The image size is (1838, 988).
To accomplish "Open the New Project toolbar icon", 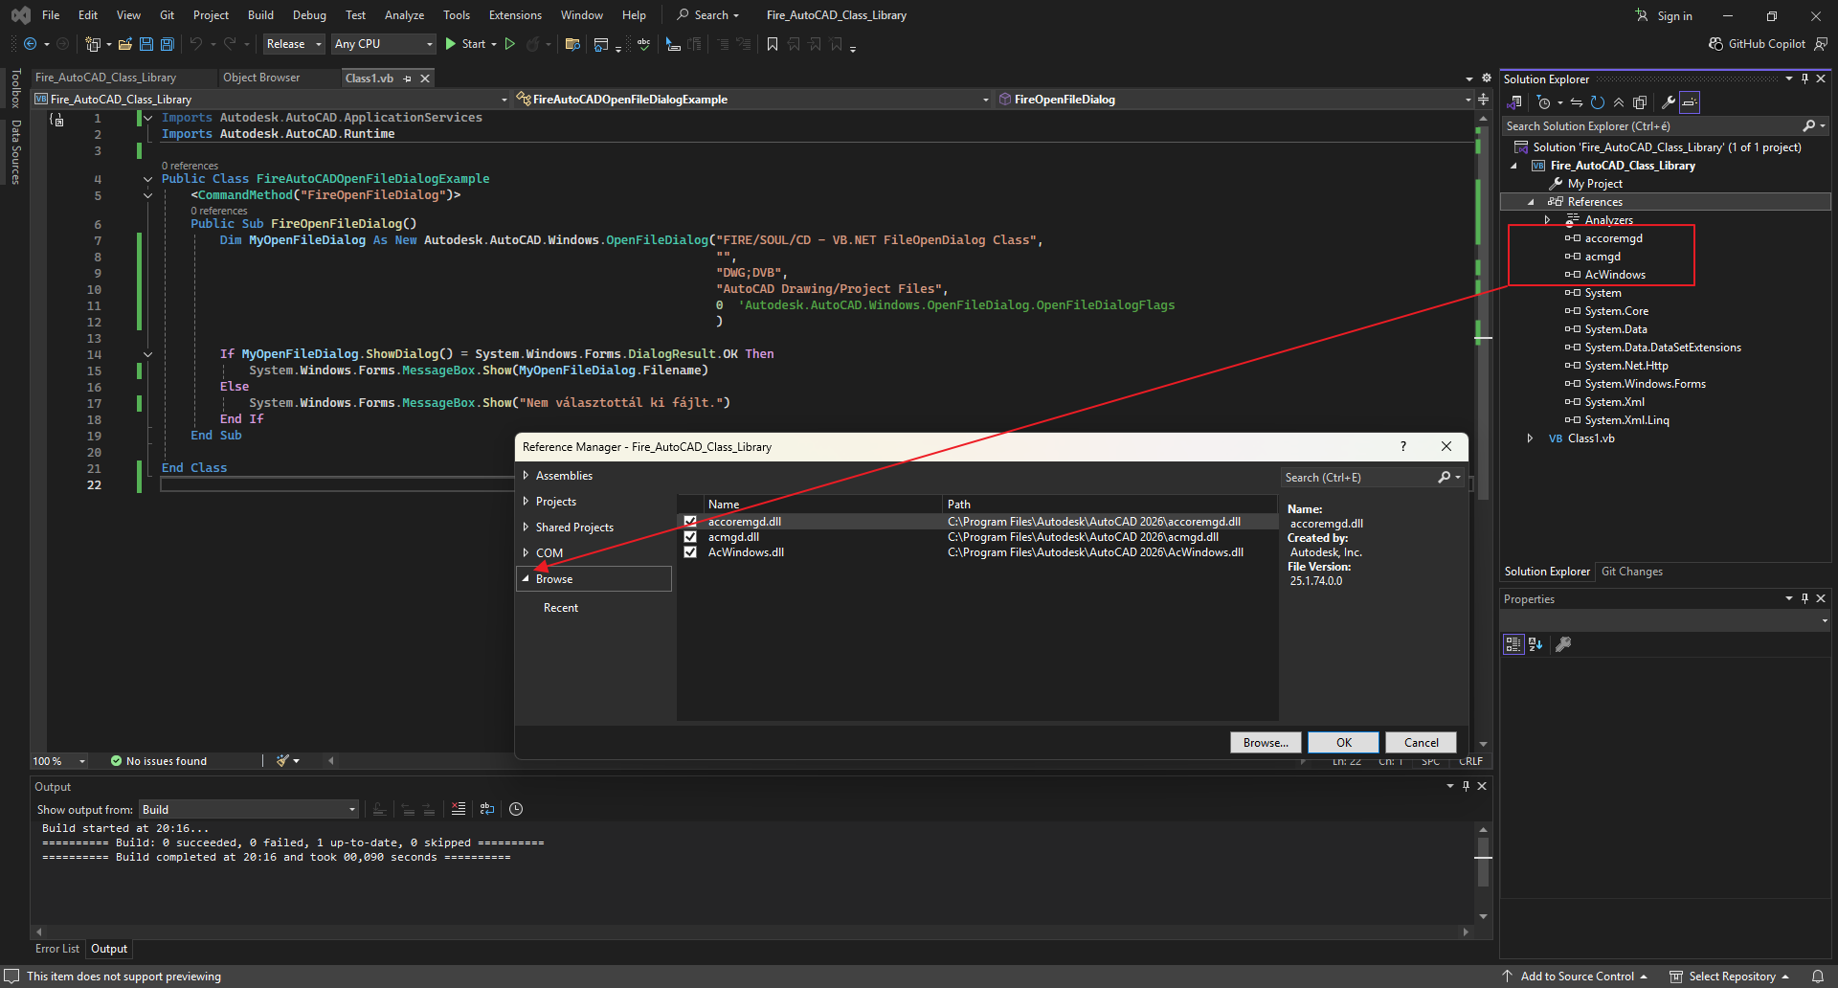I will coord(93,44).
